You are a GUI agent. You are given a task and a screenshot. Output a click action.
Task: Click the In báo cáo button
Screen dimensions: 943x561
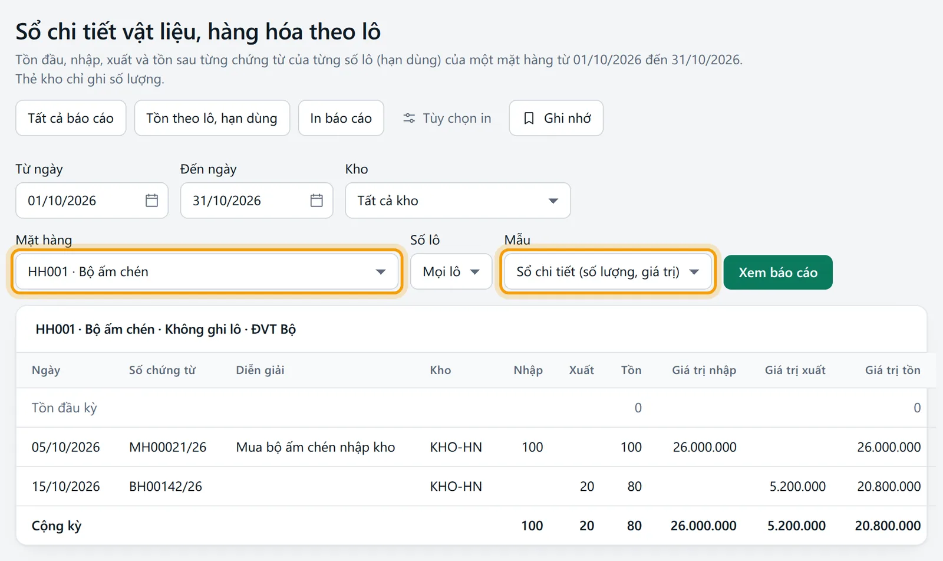pyautogui.click(x=341, y=118)
